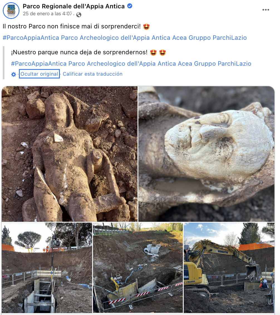Click Ocultar original to hide original text

[40, 74]
